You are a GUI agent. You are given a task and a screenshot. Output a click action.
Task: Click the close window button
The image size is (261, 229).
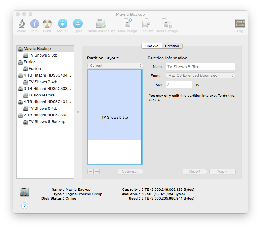18,14
